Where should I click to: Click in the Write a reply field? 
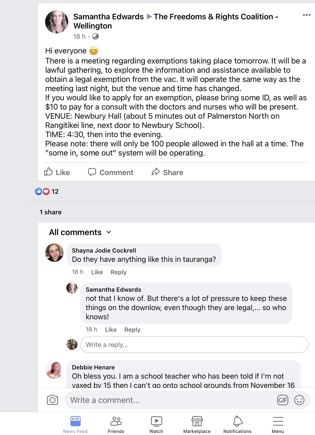point(194,345)
